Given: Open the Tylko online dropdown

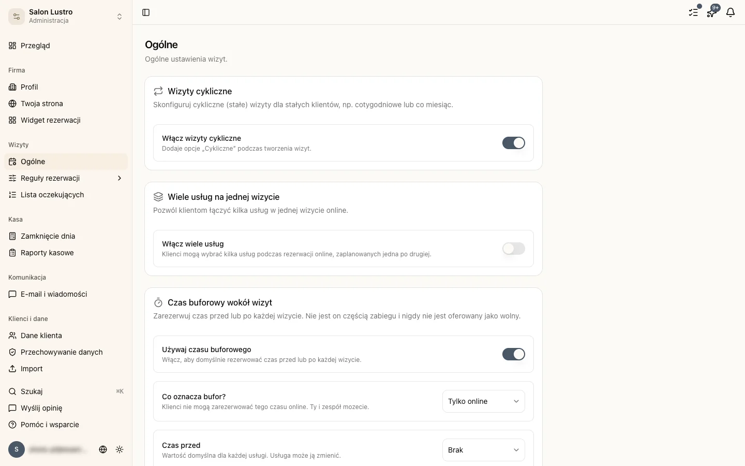Looking at the screenshot, I should 484,401.
